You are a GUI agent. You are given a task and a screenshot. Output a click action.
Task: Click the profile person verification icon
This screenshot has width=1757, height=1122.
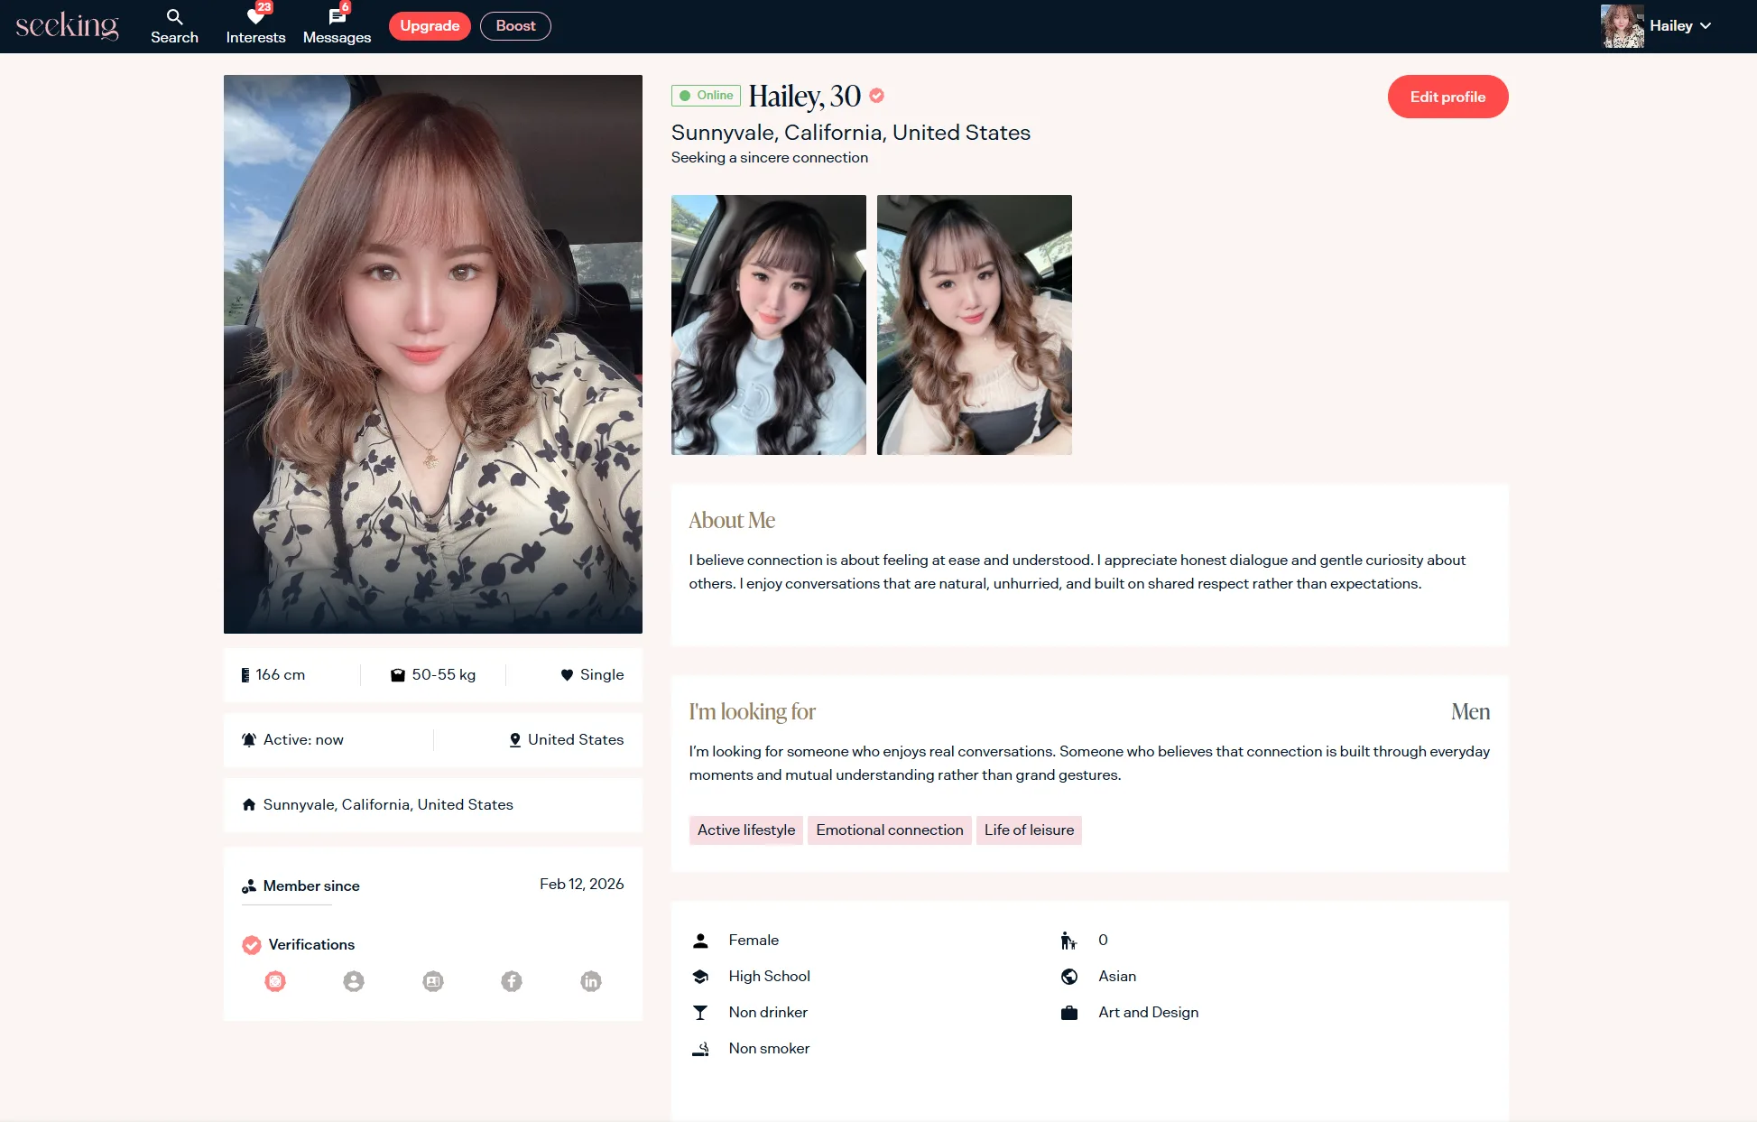(x=354, y=981)
